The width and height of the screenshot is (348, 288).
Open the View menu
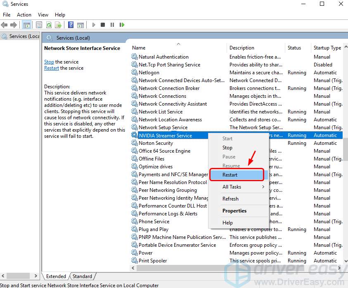point(43,14)
